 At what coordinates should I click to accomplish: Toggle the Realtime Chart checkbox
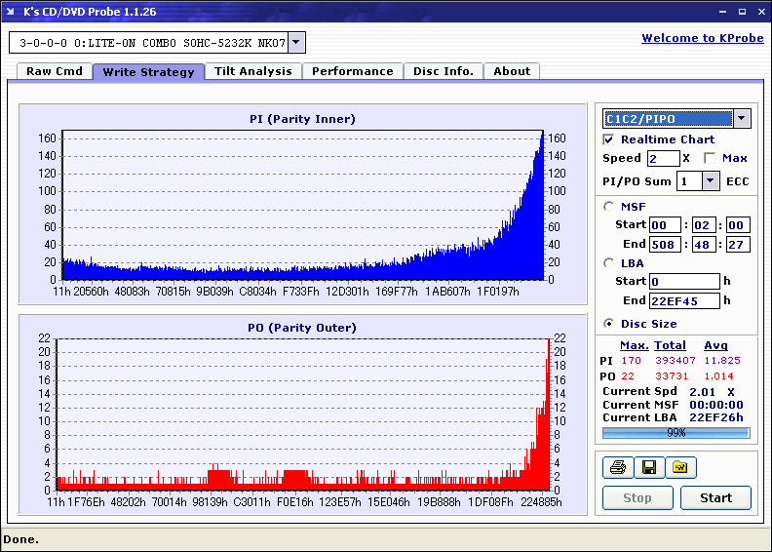608,139
